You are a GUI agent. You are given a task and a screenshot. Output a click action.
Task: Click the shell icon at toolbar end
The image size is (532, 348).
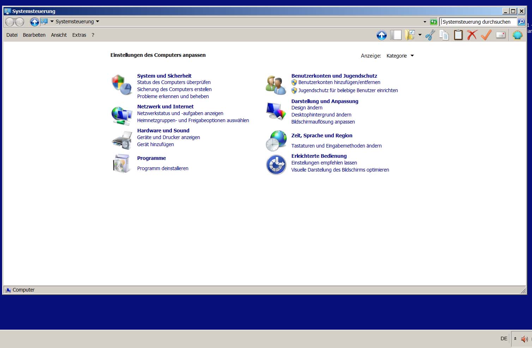517,35
